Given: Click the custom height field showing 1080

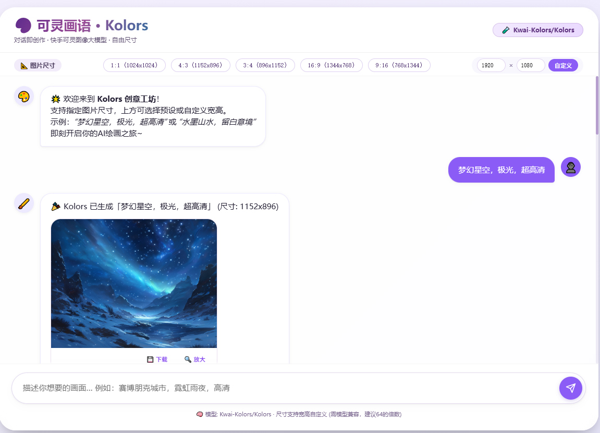Looking at the screenshot, I should click(530, 65).
